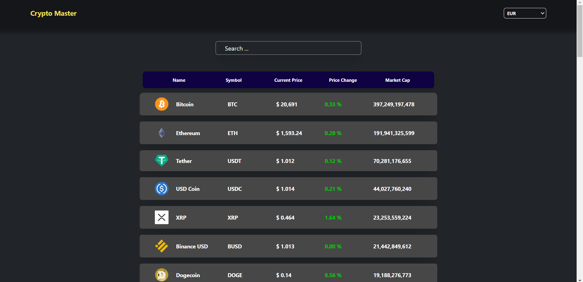Select the XRP logo icon

[162, 217]
